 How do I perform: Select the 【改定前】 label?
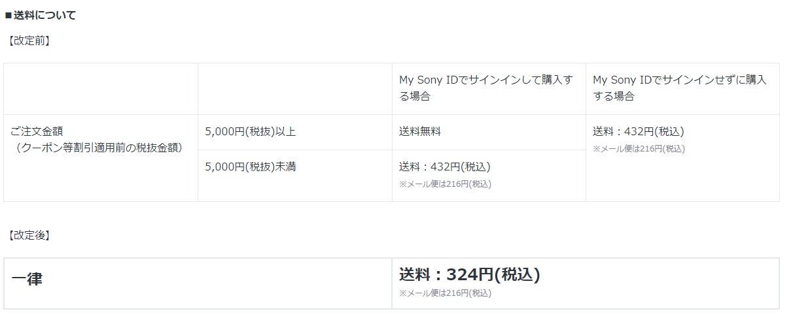coord(29,40)
